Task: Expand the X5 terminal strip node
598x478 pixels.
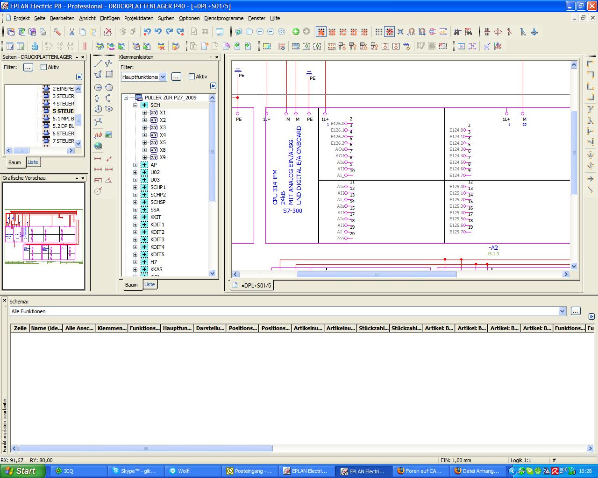Action: tap(145, 142)
